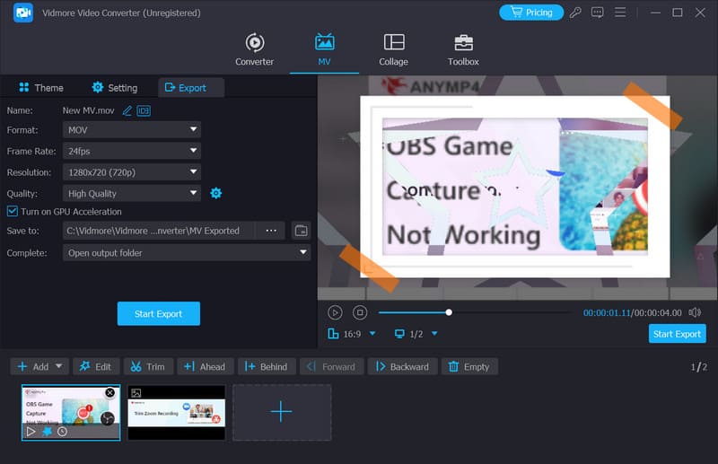This screenshot has width=718, height=464.
Task: Click the pencil icon to rename New MV.mov
Action: point(127,110)
